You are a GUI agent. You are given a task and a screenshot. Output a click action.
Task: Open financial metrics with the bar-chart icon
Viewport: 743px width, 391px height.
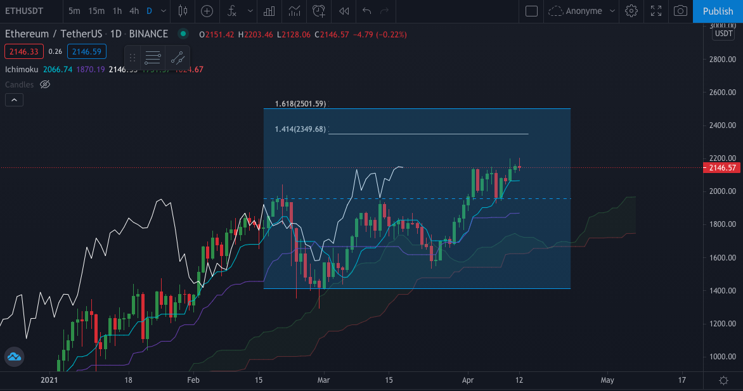coord(270,11)
